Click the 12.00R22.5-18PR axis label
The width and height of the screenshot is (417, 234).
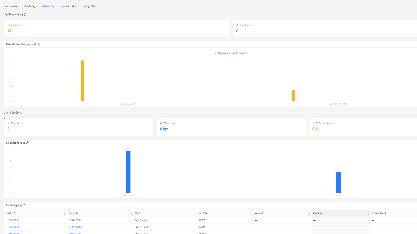[x=128, y=104]
